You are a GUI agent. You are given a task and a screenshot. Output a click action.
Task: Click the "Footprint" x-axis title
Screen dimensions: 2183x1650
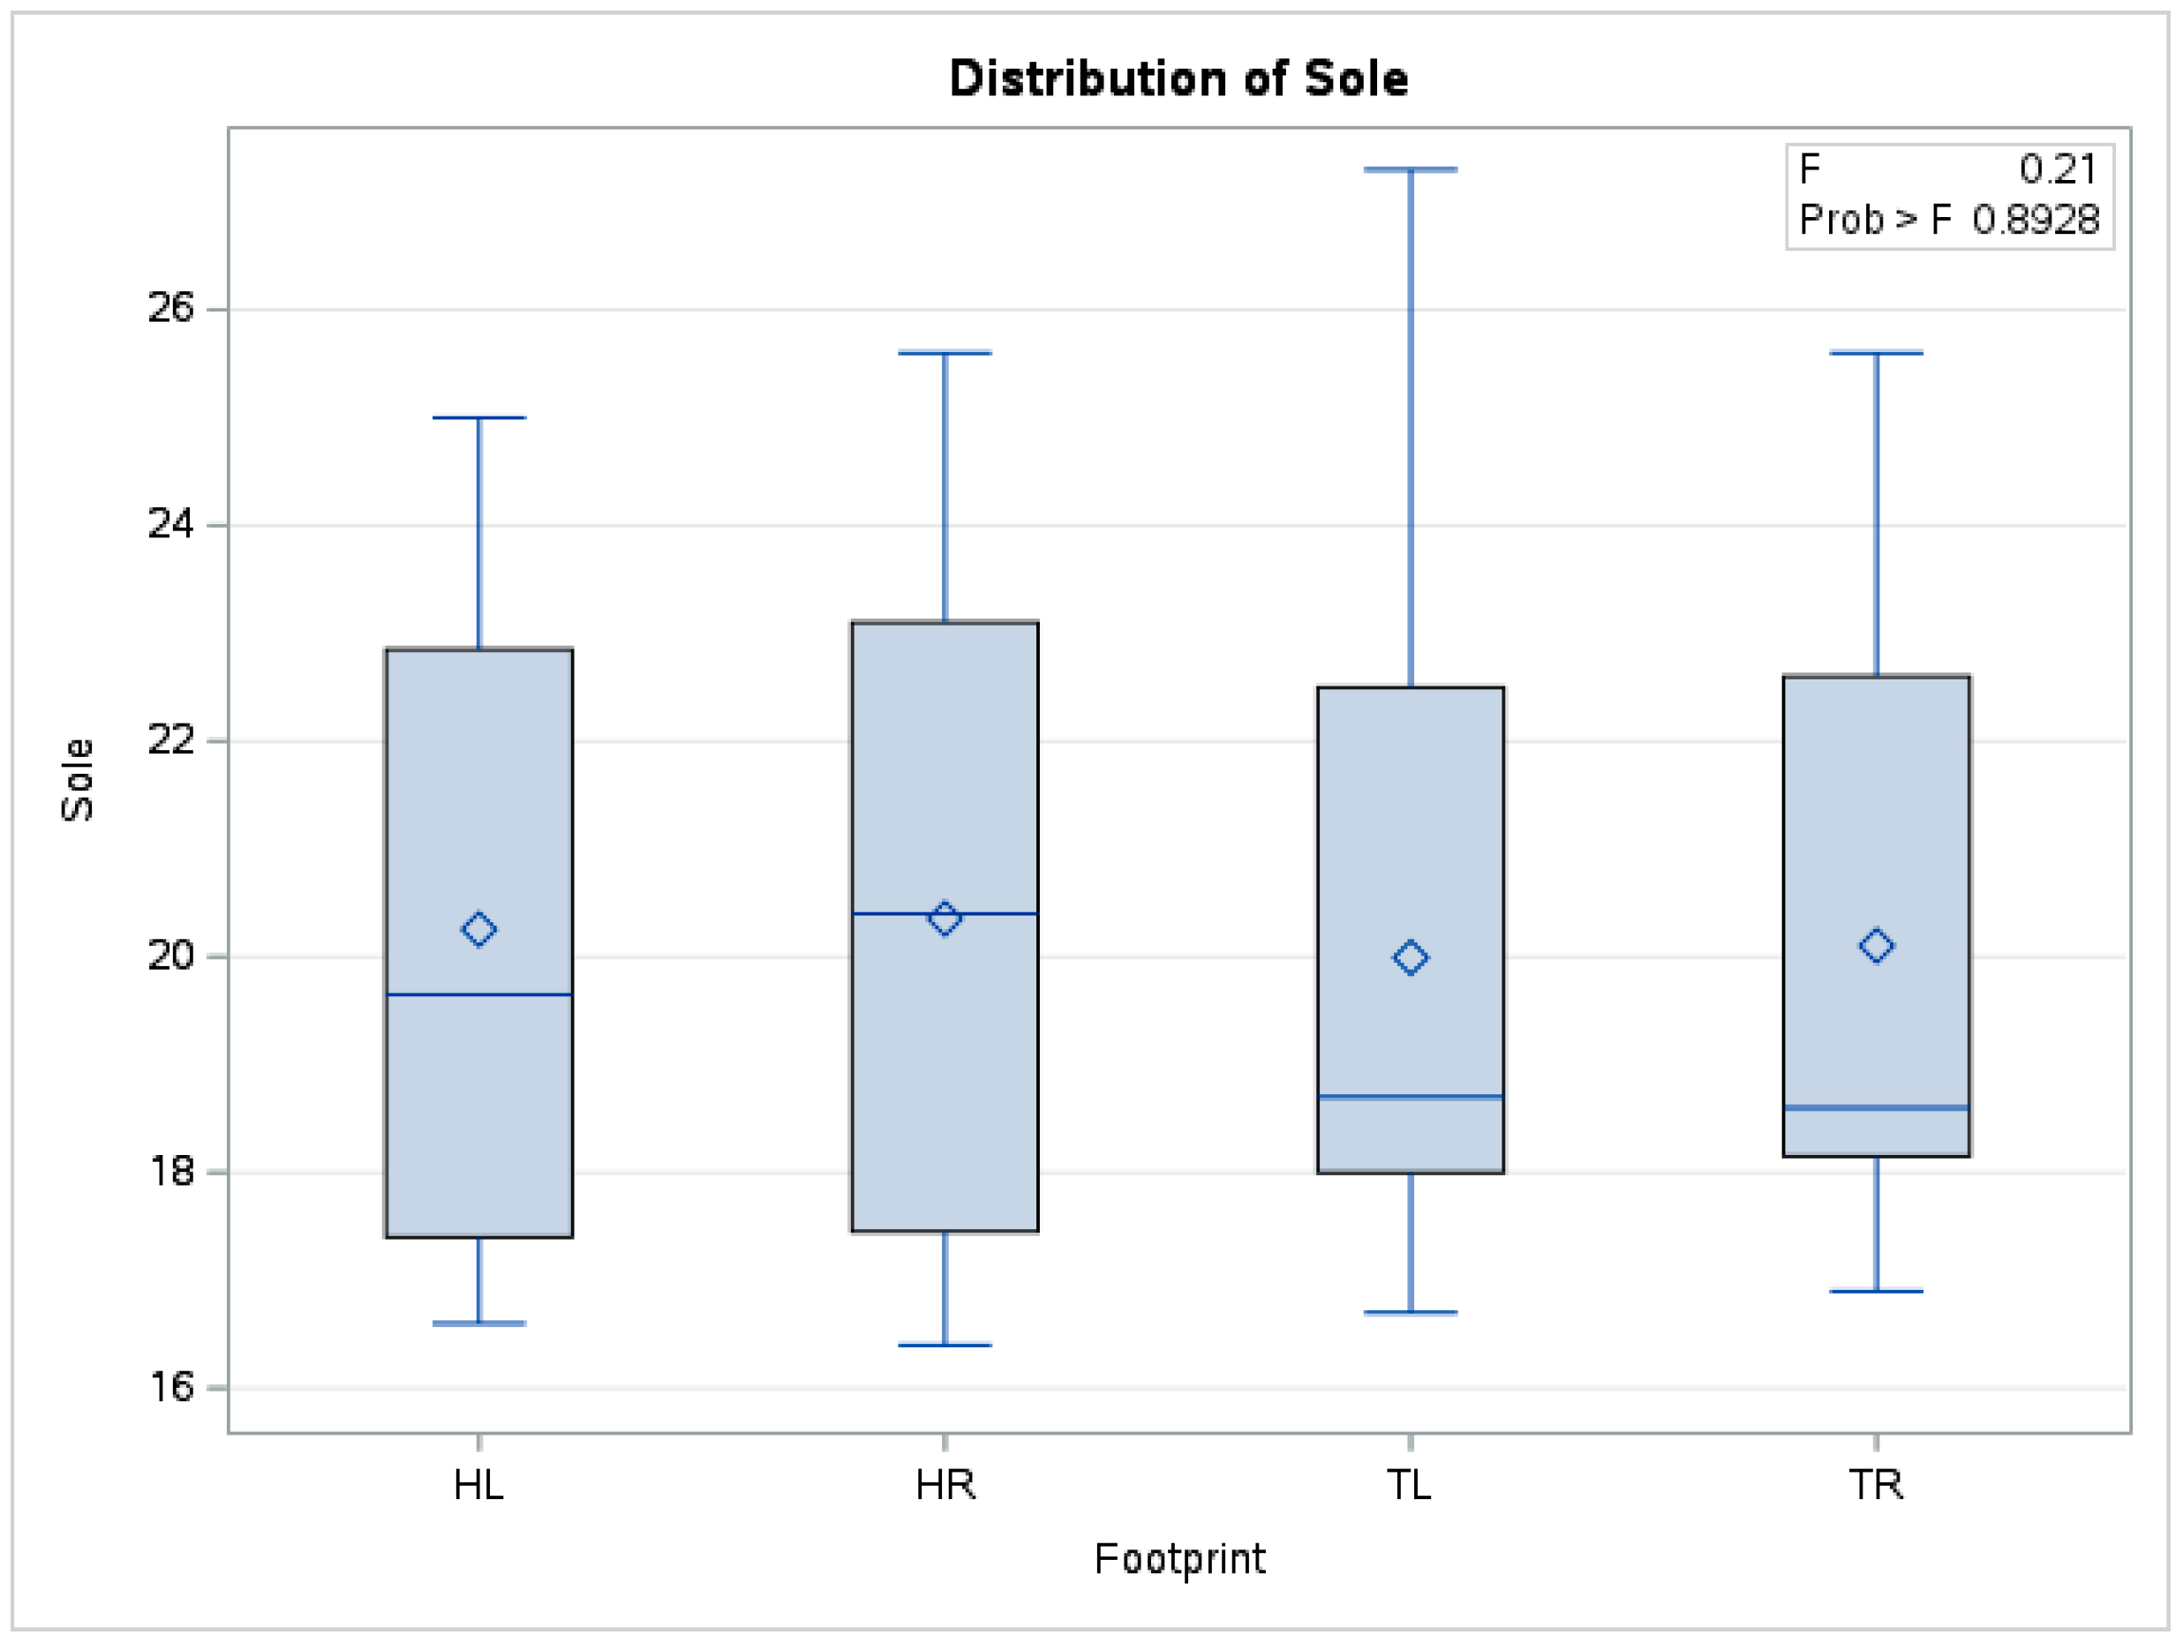pyautogui.click(x=1179, y=1559)
